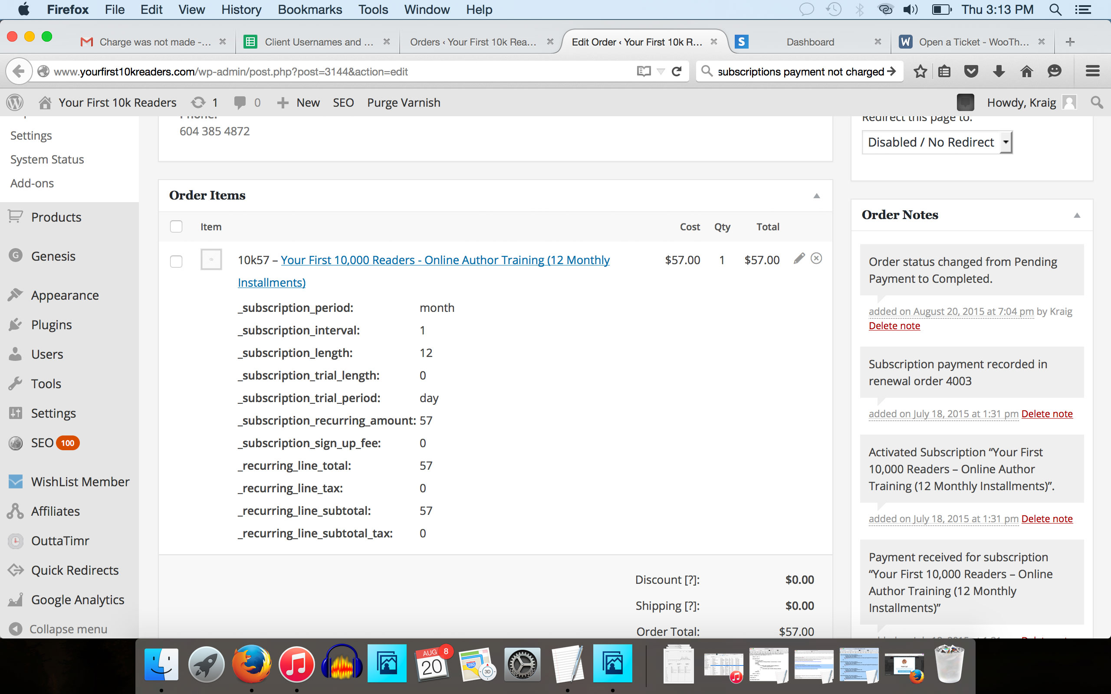Open Firefox bookmarks list icon
Viewport: 1111px width, 694px height.
click(x=944, y=72)
